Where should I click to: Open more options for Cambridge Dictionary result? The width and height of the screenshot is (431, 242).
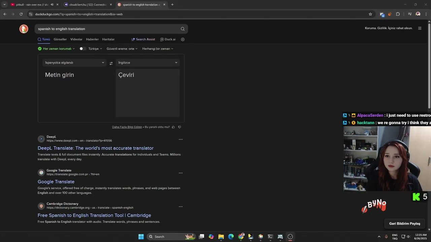[x=180, y=207]
